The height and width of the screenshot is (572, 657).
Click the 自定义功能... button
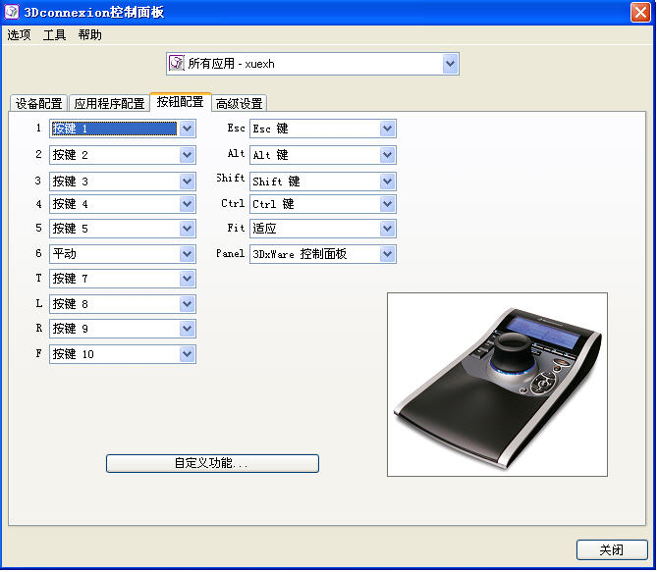point(212,463)
